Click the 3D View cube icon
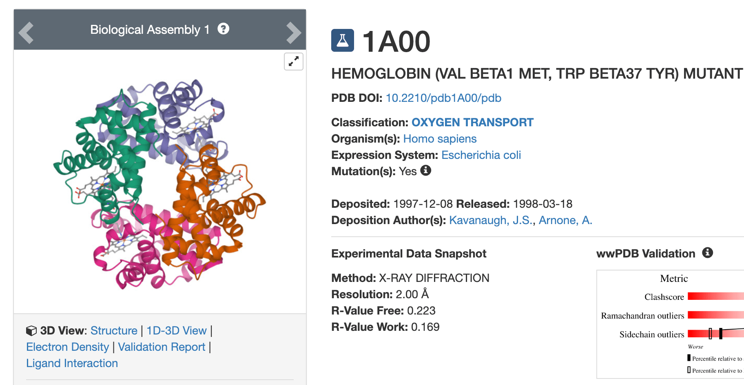 pyautogui.click(x=31, y=330)
